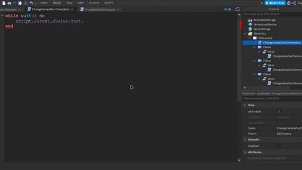This screenshot has height=170, width=302.
Task: Click the ServerStorage icon in Explorer
Action: click(x=250, y=29)
